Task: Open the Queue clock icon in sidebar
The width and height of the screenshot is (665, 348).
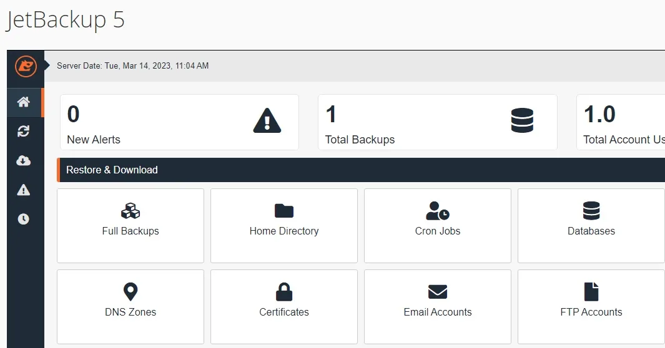Action: 24,219
